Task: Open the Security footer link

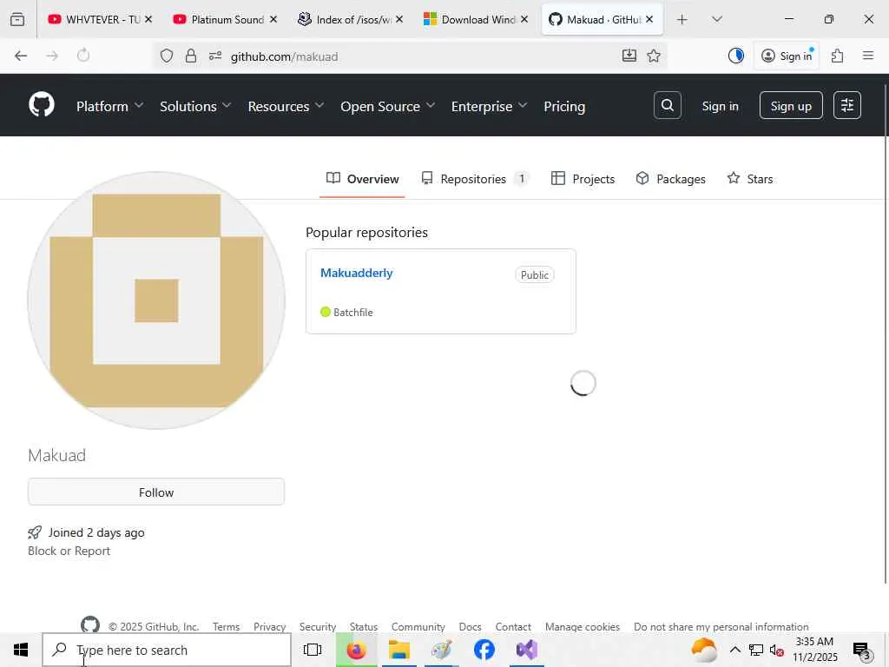Action: (x=318, y=627)
